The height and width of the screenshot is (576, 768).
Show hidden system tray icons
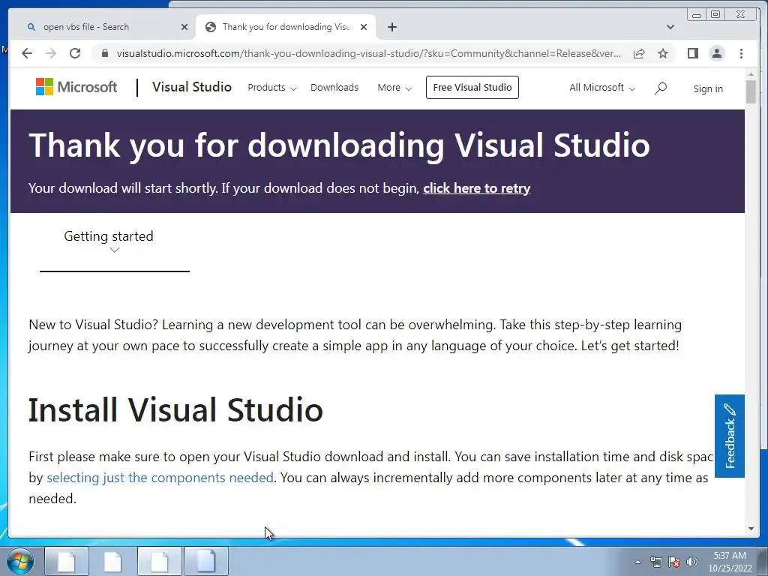(637, 562)
